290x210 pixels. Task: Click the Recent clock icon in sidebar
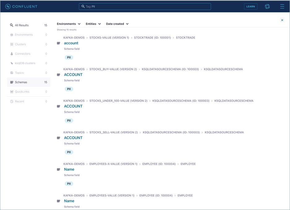[x=12, y=101]
